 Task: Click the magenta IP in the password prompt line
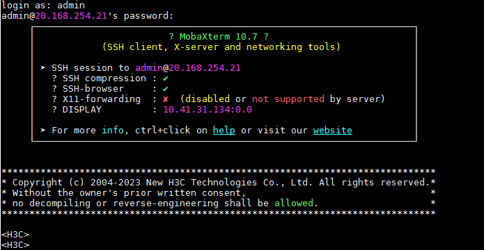point(71,16)
